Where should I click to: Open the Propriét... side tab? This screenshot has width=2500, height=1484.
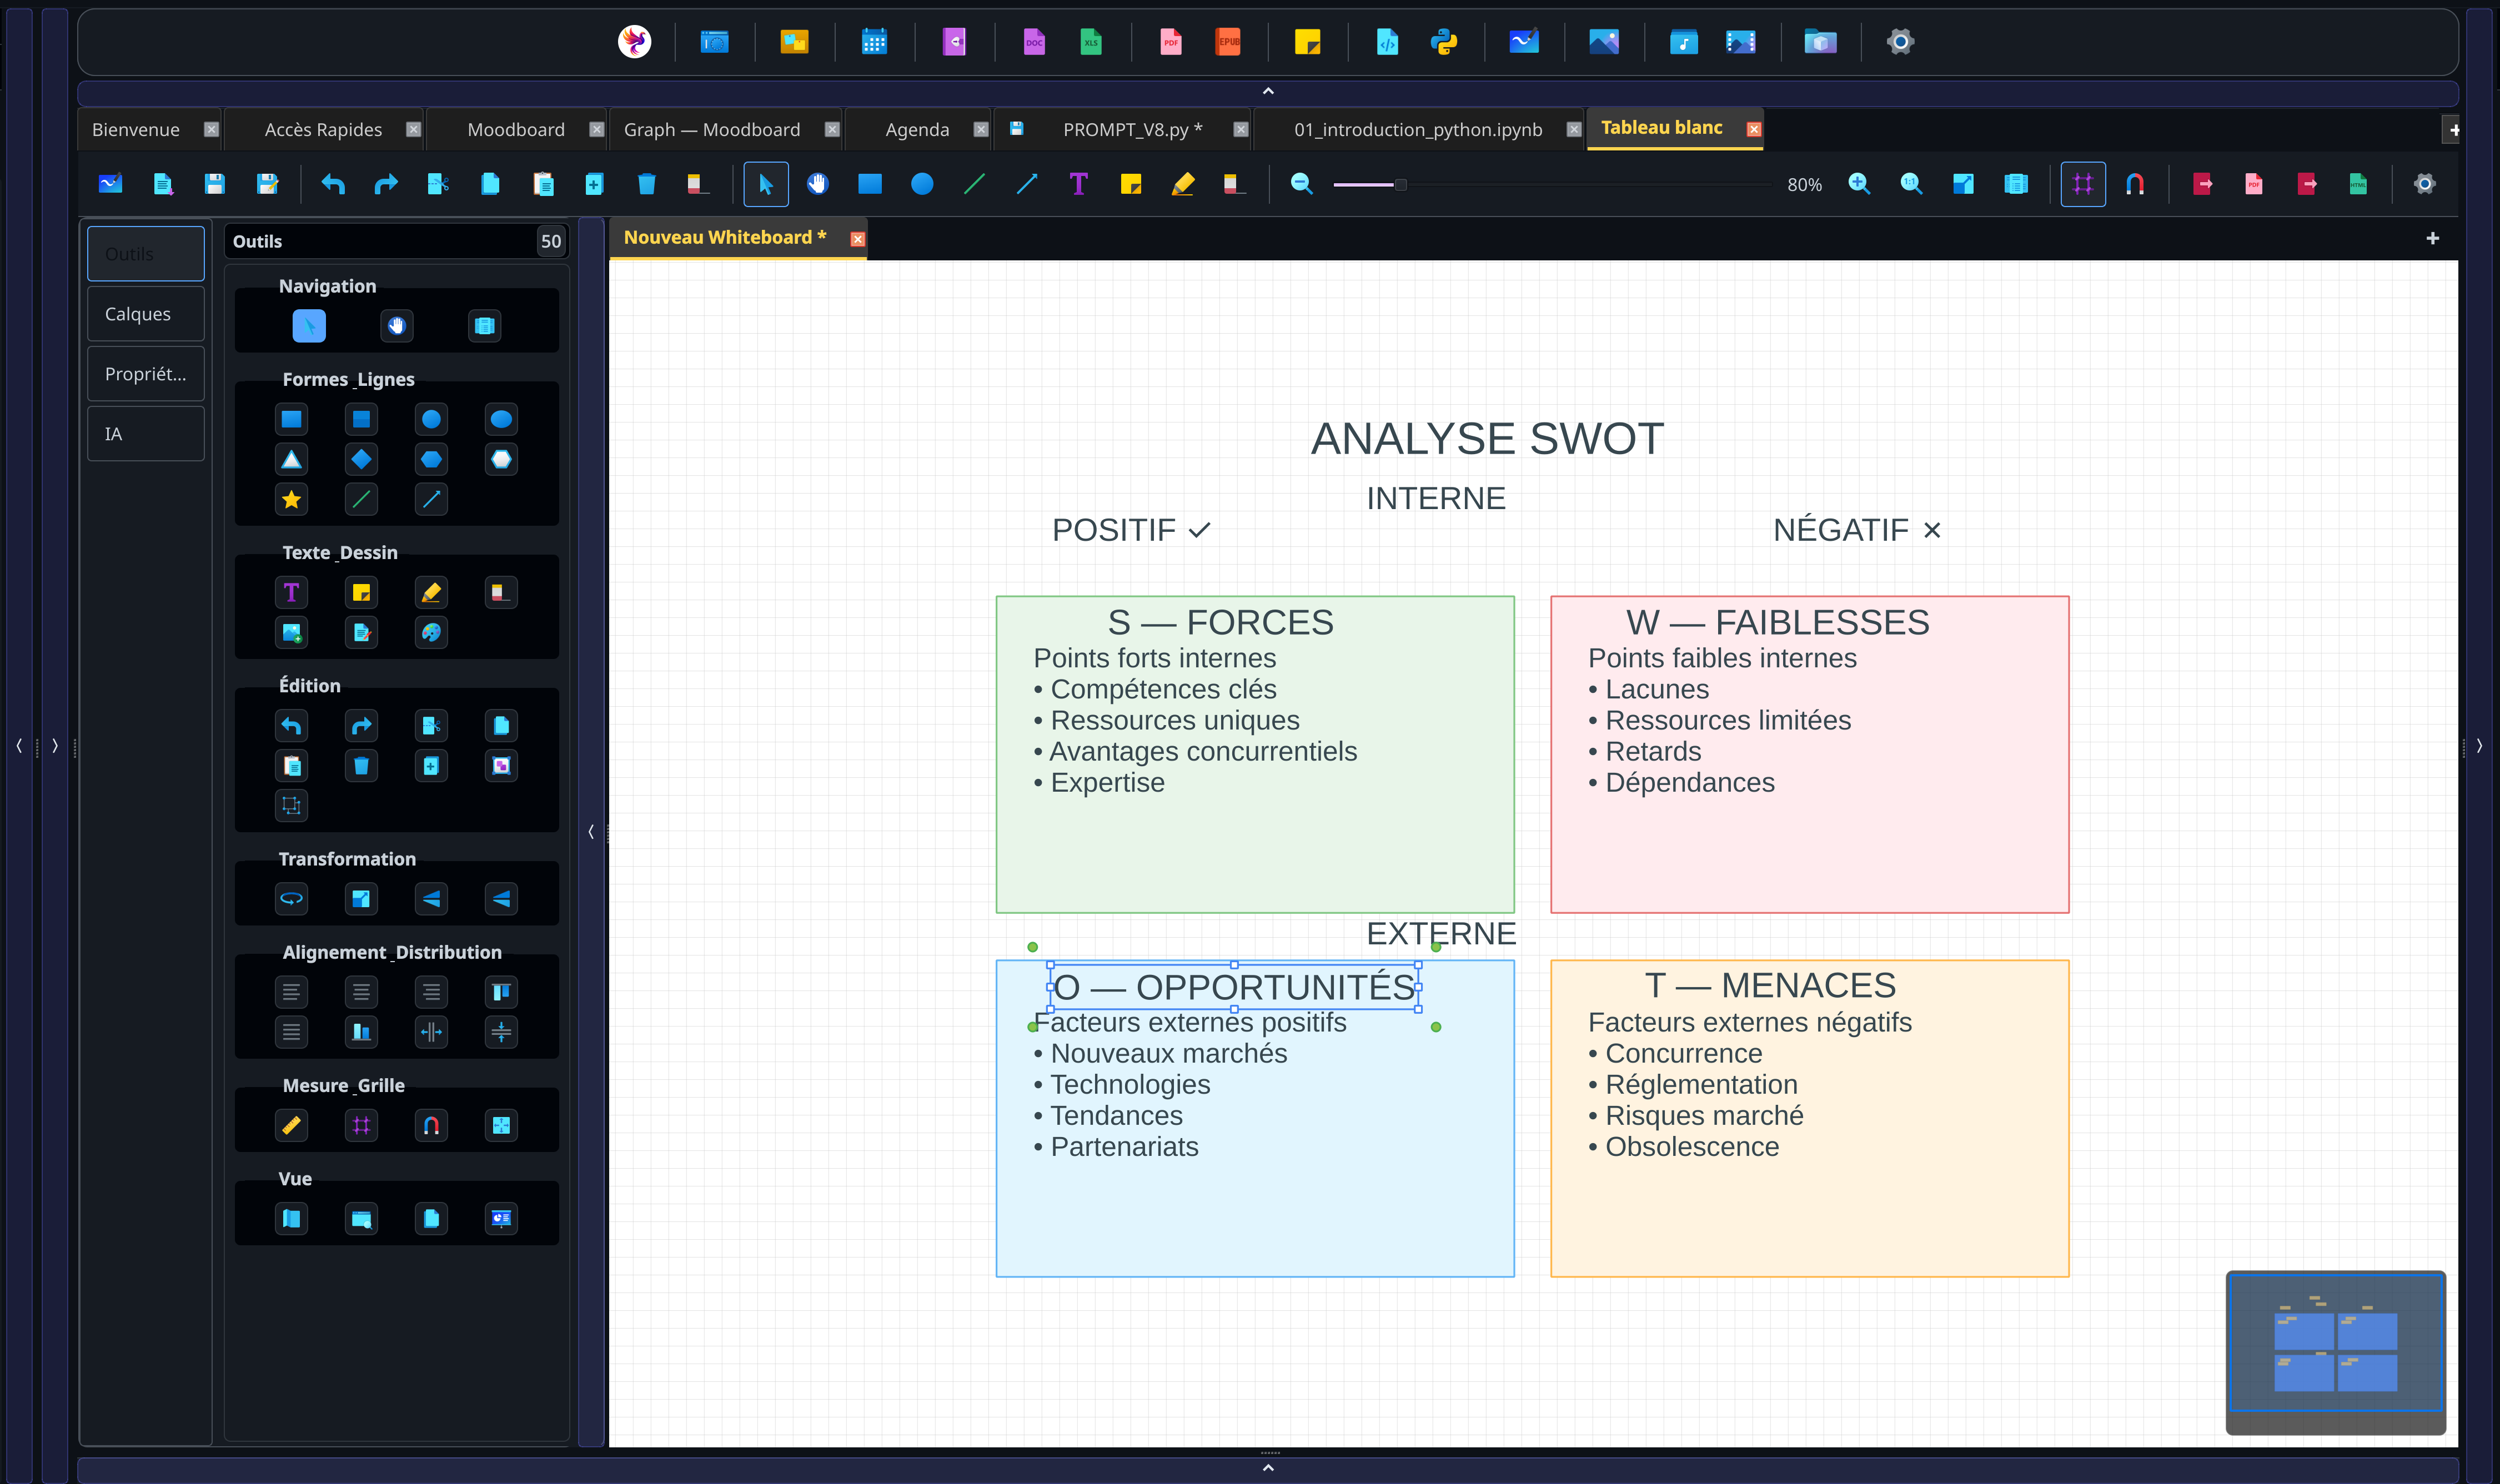pyautogui.click(x=146, y=374)
